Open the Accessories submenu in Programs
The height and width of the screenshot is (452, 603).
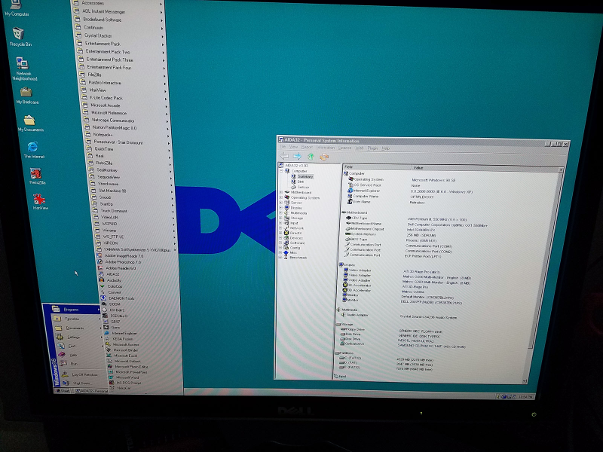point(117,3)
